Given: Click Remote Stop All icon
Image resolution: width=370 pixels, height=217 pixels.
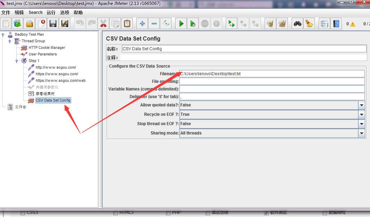Looking at the screenshot, I should 243,24.
